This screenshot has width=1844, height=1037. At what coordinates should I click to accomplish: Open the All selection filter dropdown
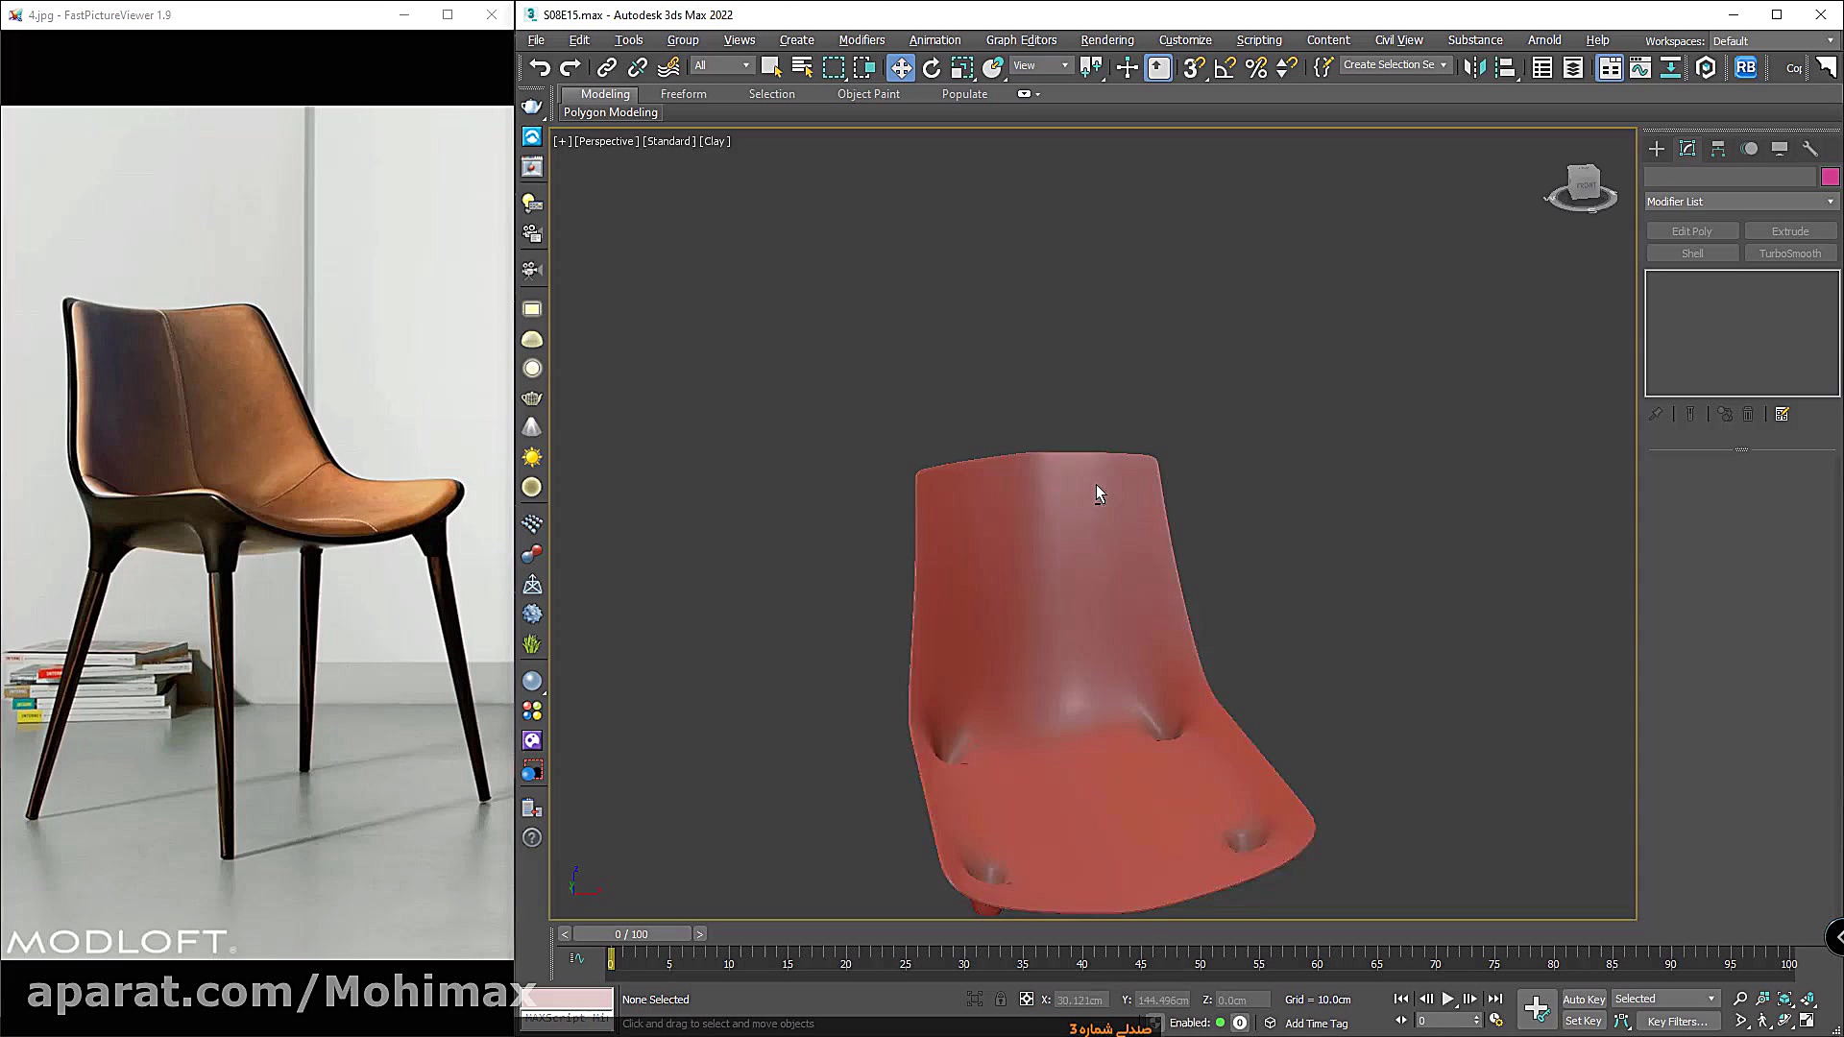coord(722,65)
